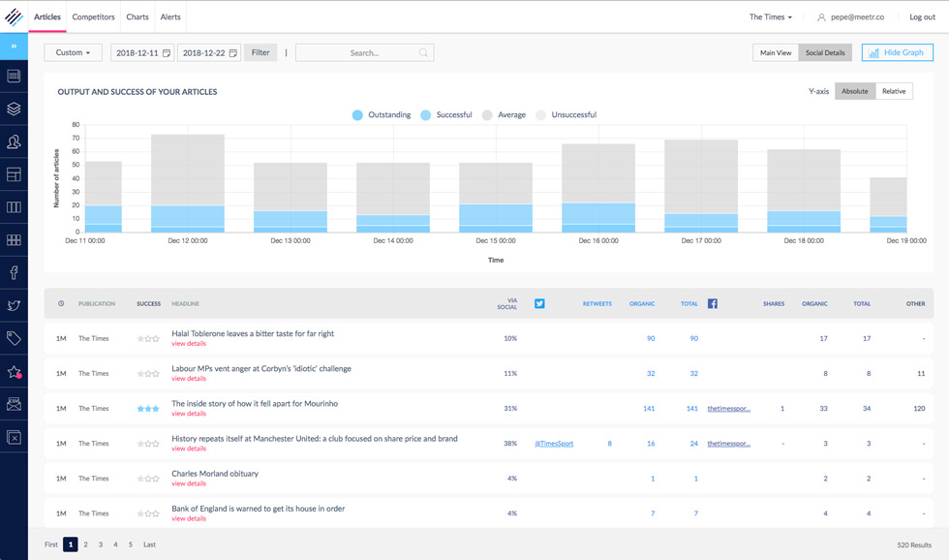Image resolution: width=949 pixels, height=560 pixels.
Task: Select the Absolute Y-axis option
Action: [x=854, y=91]
